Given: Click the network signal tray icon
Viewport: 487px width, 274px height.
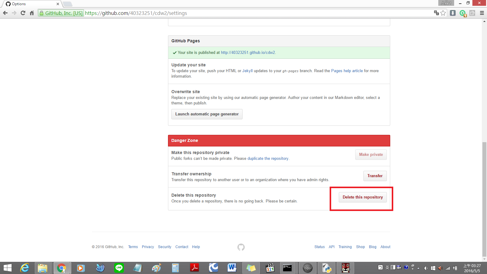Looking at the screenshot, I should (448, 268).
